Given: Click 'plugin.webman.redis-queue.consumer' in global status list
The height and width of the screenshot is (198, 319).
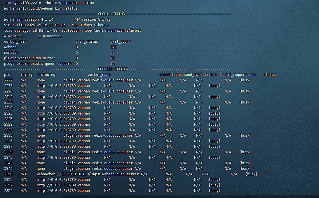Looking at the screenshot, I should (39, 64).
